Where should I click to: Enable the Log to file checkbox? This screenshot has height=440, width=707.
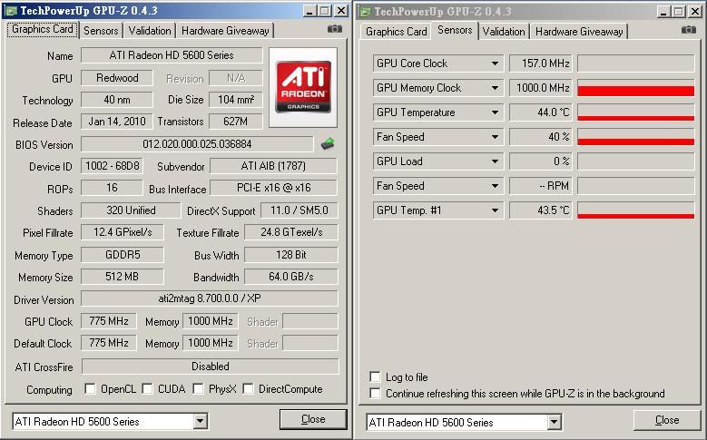coord(376,377)
